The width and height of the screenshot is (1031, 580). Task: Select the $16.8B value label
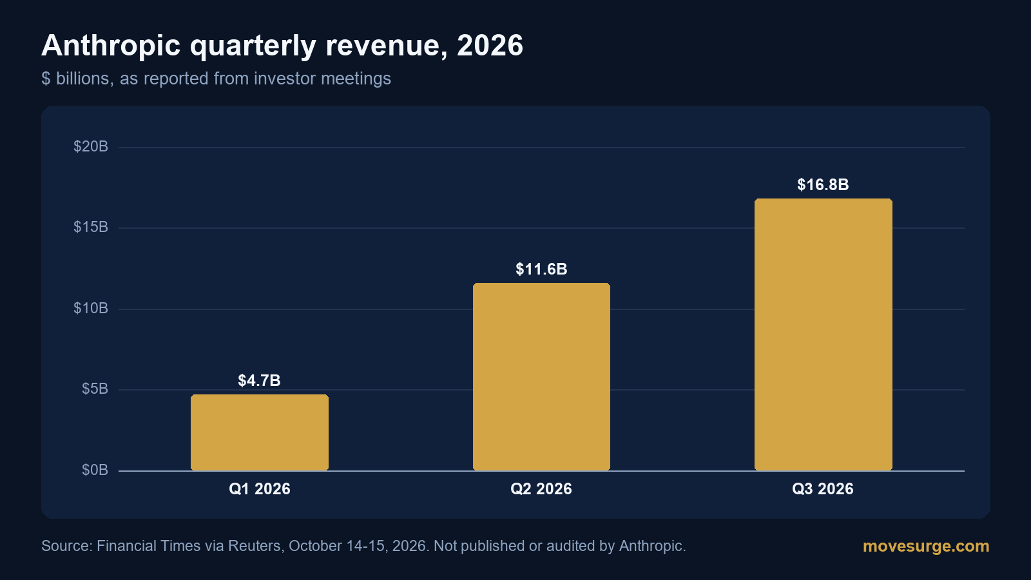click(823, 185)
